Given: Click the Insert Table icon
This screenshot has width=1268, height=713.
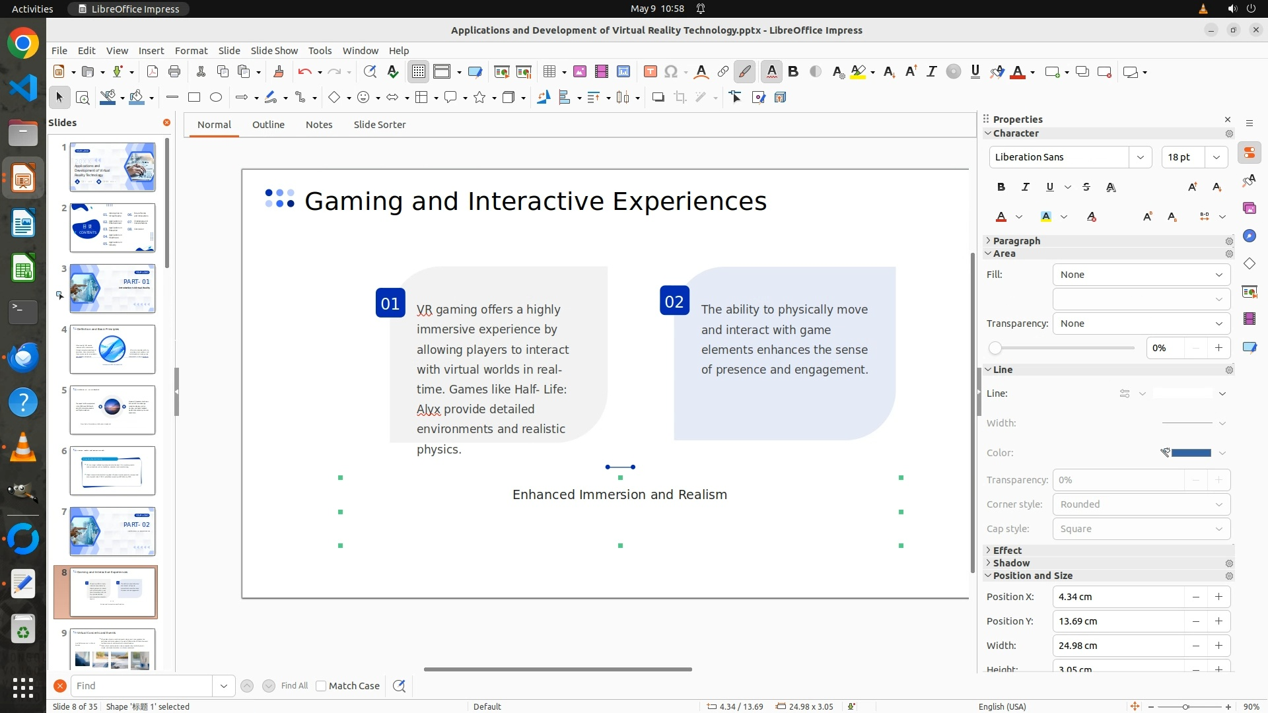Looking at the screenshot, I should click(549, 72).
